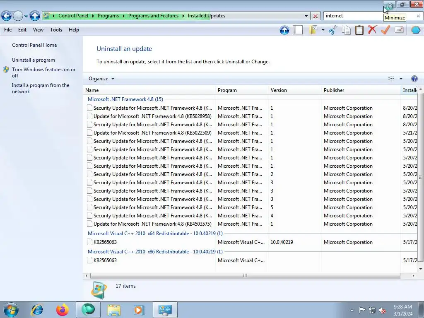Open Windows Media Player taskbar icon
This screenshot has width=424, height=318.
tap(139, 310)
